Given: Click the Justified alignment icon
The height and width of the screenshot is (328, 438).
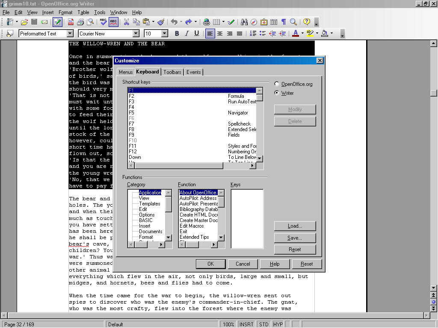Looking at the screenshot, I should (x=240, y=33).
